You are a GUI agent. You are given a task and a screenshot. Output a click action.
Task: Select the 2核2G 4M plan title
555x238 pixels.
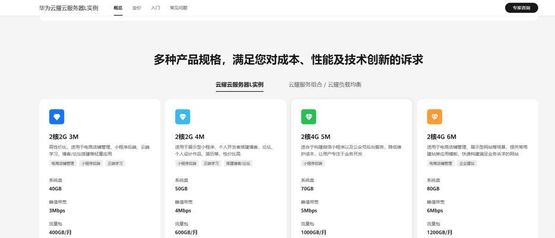(x=190, y=137)
